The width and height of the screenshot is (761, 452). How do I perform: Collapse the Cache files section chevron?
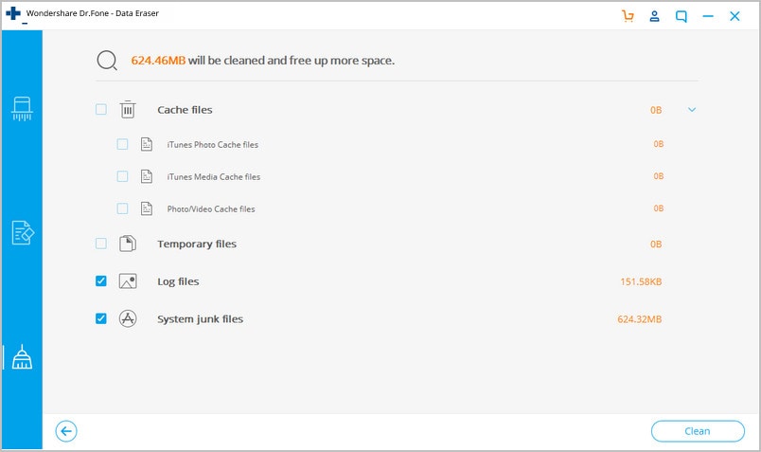coord(692,110)
